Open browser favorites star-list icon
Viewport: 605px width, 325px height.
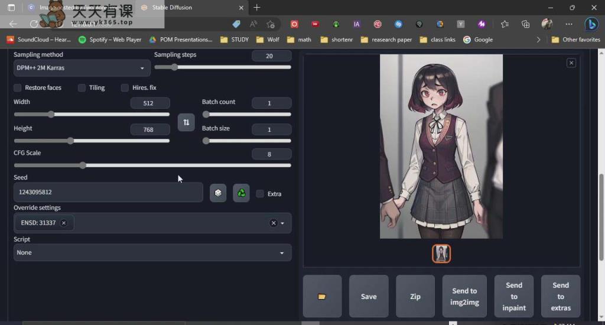pyautogui.click(x=505, y=24)
